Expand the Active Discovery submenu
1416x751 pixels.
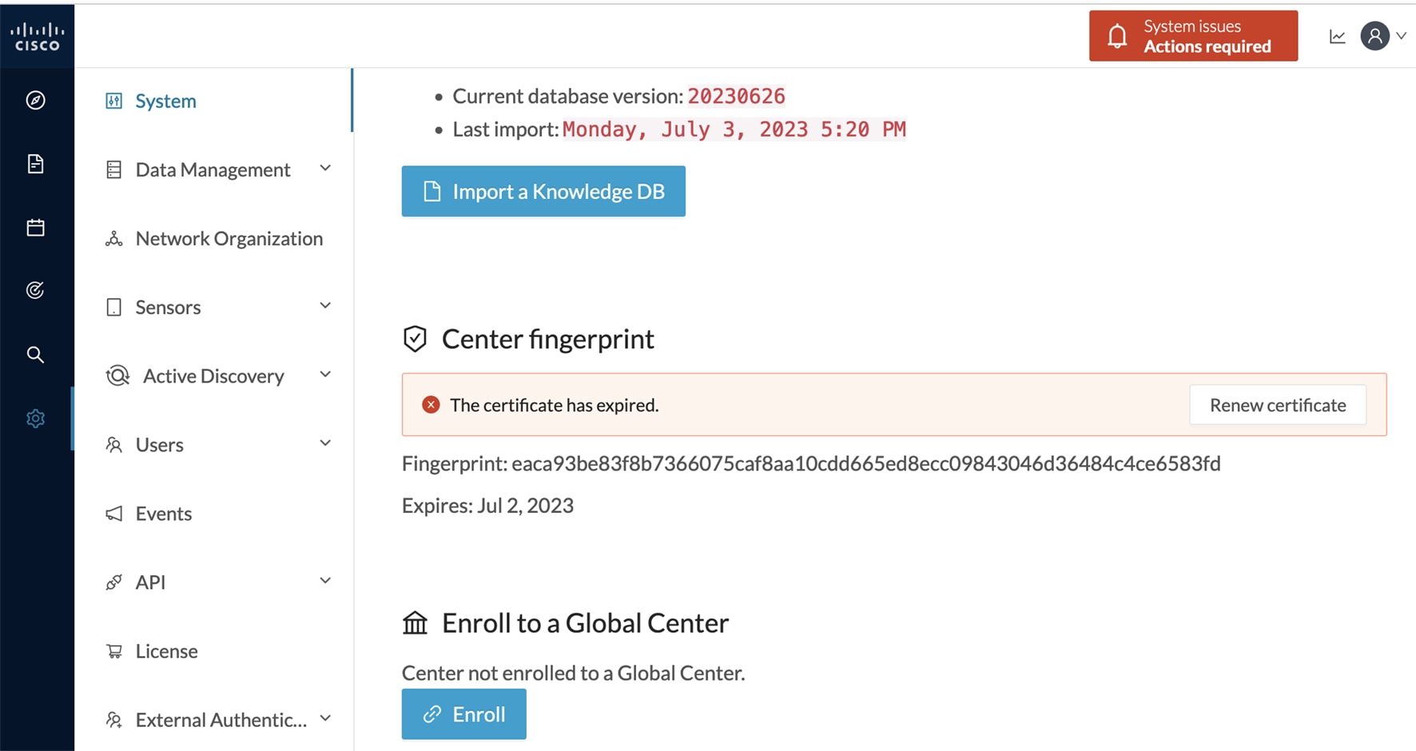(325, 375)
